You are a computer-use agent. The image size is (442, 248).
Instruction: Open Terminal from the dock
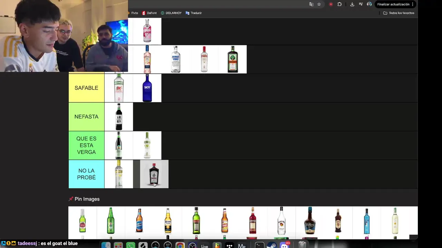[x=259, y=245]
